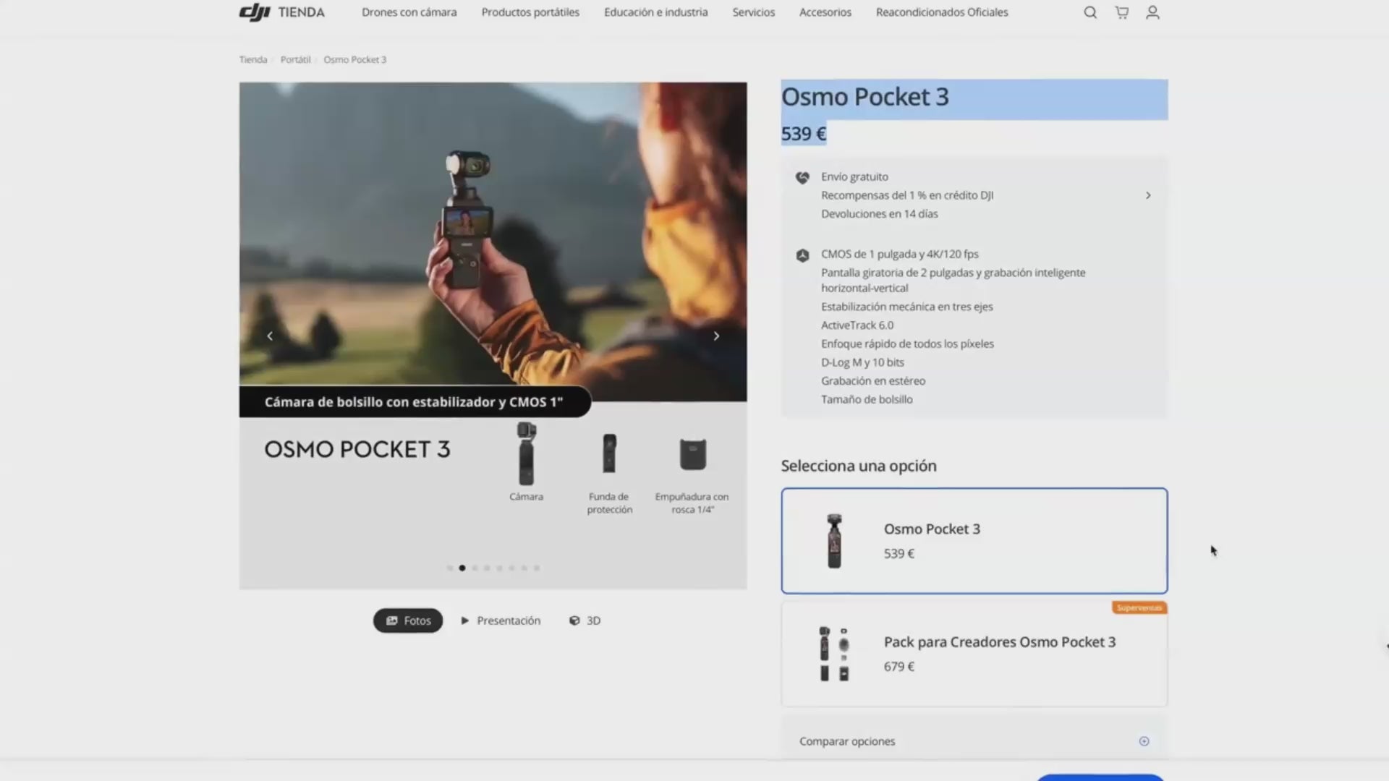1389x781 pixels.
Task: Show next product image with right arrow
Action: pos(716,336)
